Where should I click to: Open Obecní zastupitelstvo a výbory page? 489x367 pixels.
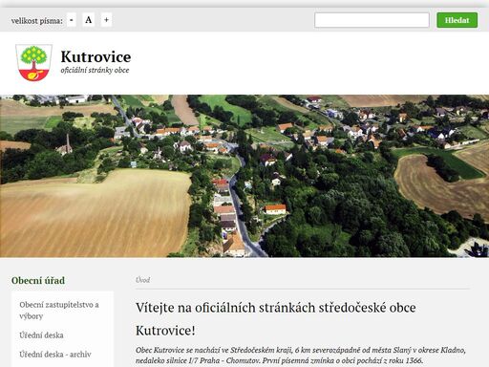pos(59,311)
